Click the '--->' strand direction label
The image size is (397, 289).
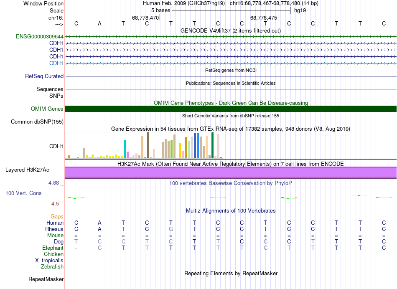click(59, 24)
